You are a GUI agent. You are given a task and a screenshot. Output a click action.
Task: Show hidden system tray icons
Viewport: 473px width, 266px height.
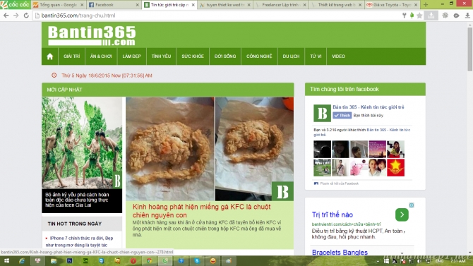click(378, 261)
